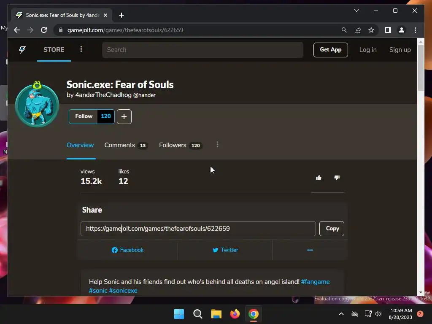
Task: Click the share page icon in address bar
Action: [358, 30]
